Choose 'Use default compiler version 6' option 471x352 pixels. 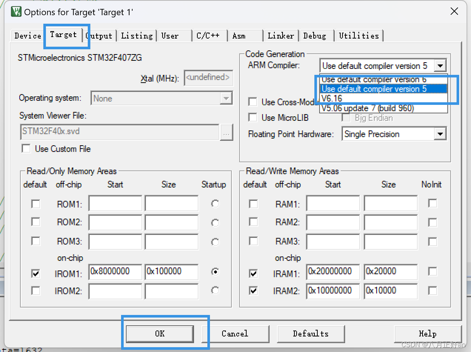(x=383, y=79)
